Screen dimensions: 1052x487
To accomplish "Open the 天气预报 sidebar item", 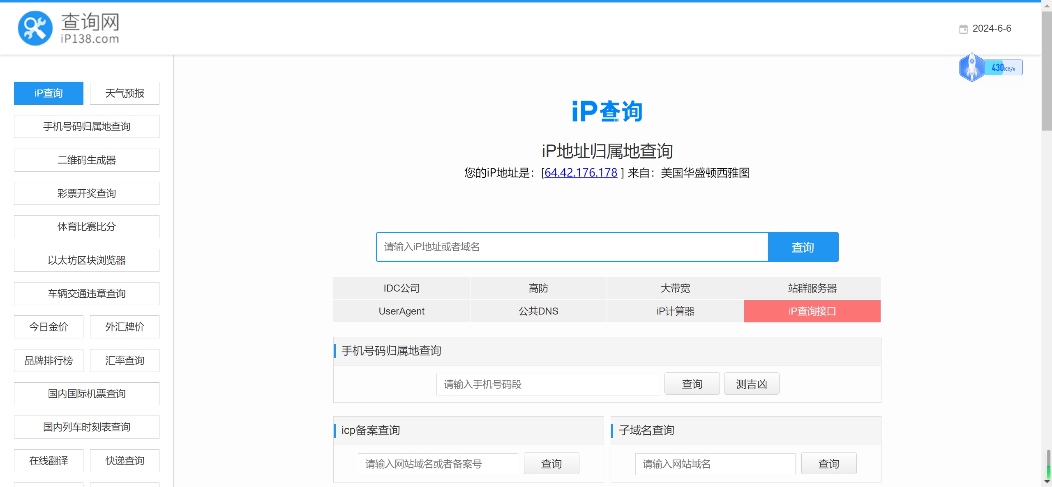I will click(x=125, y=93).
